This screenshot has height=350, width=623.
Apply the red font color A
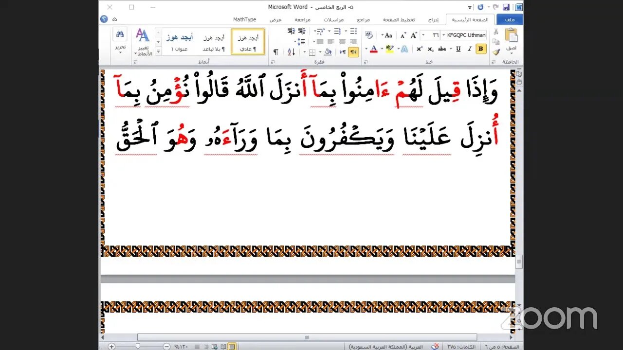pos(374,49)
